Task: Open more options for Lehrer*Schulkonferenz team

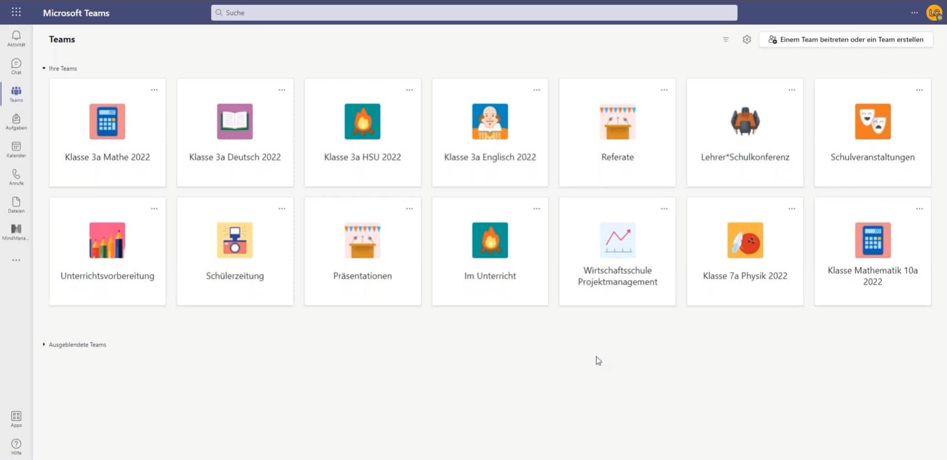Action: (x=792, y=90)
